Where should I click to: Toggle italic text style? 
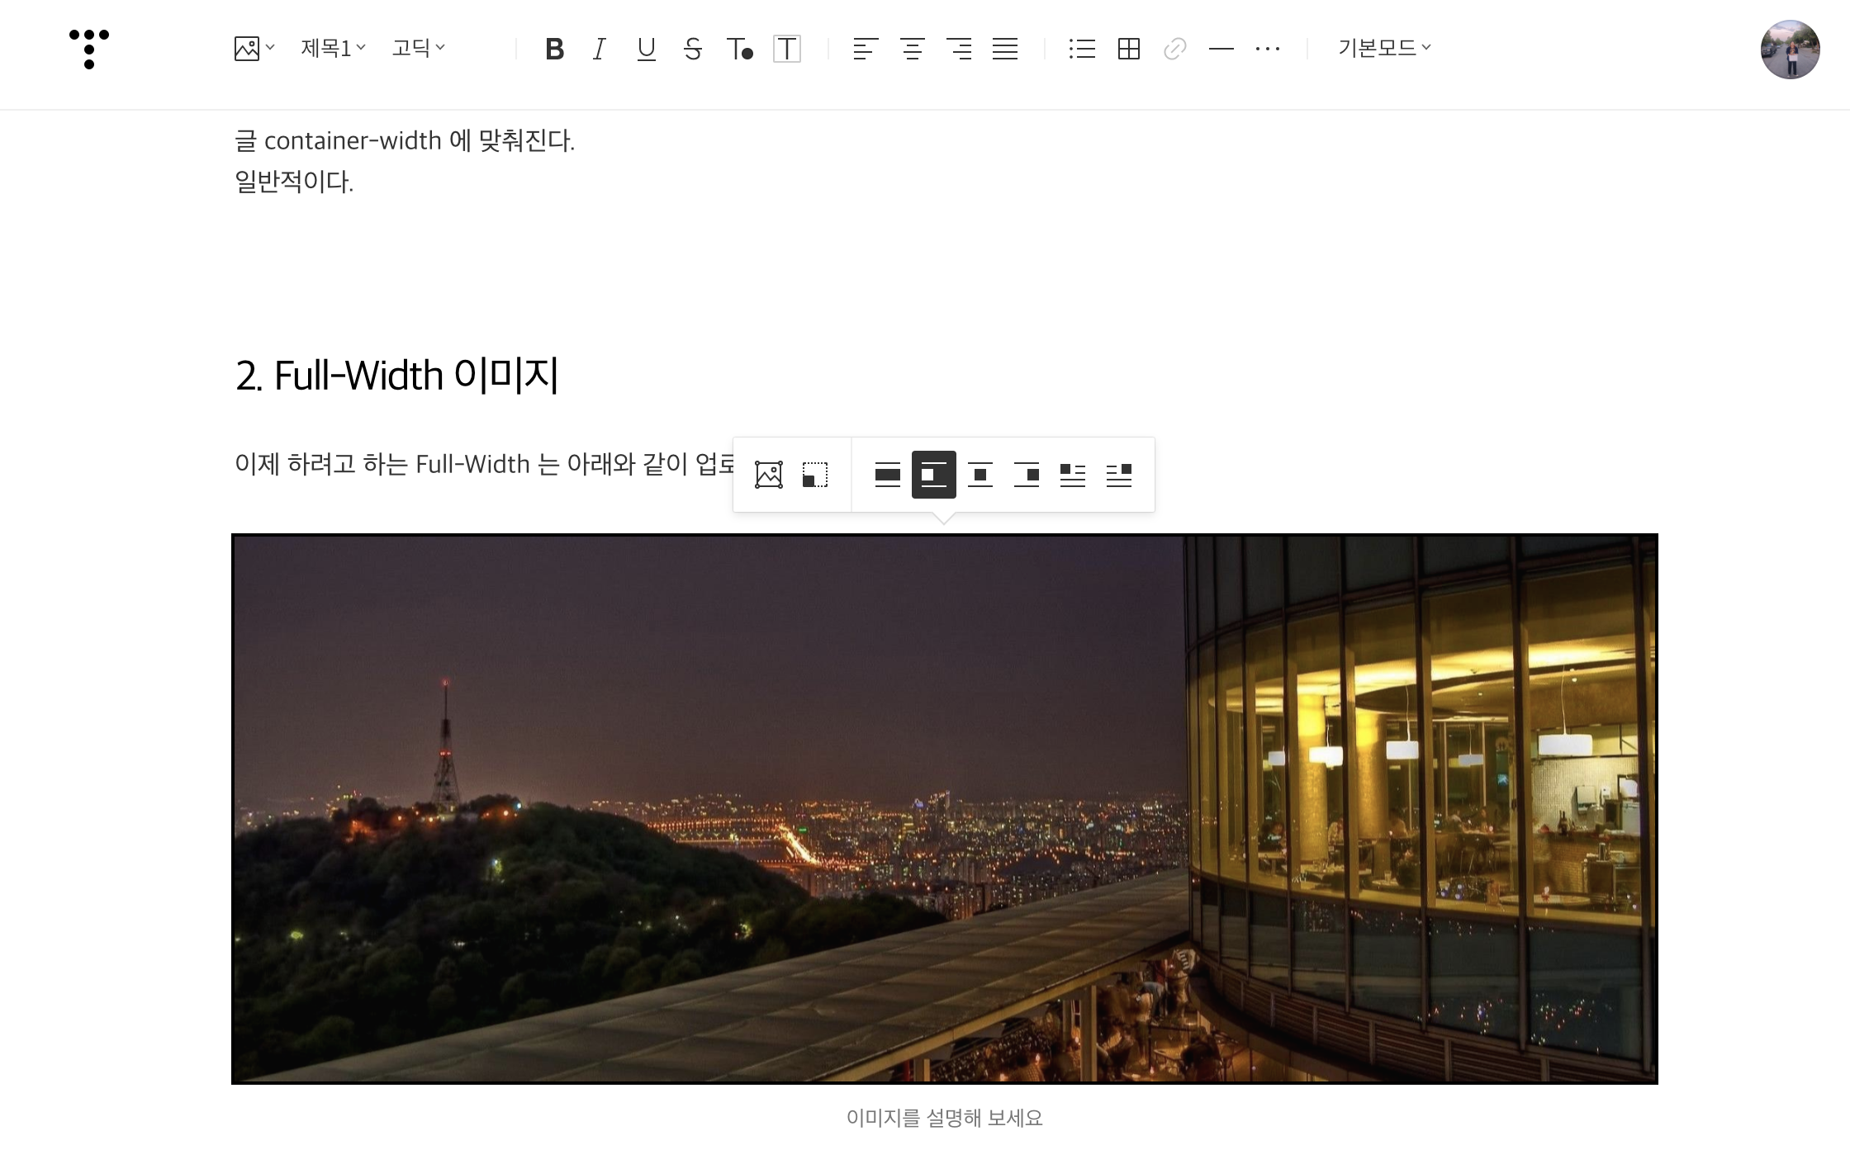click(x=600, y=50)
